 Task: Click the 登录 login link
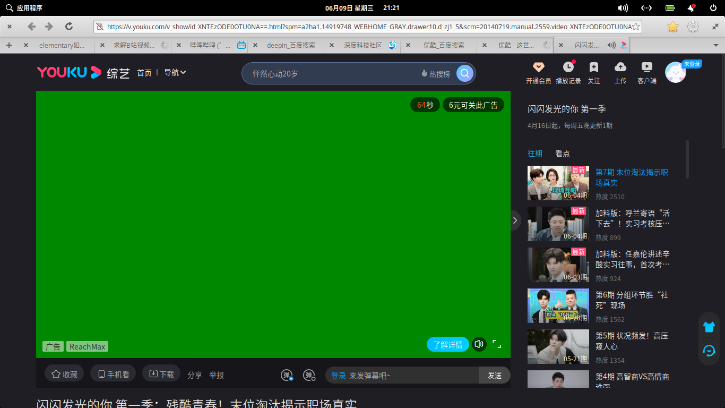click(339, 376)
